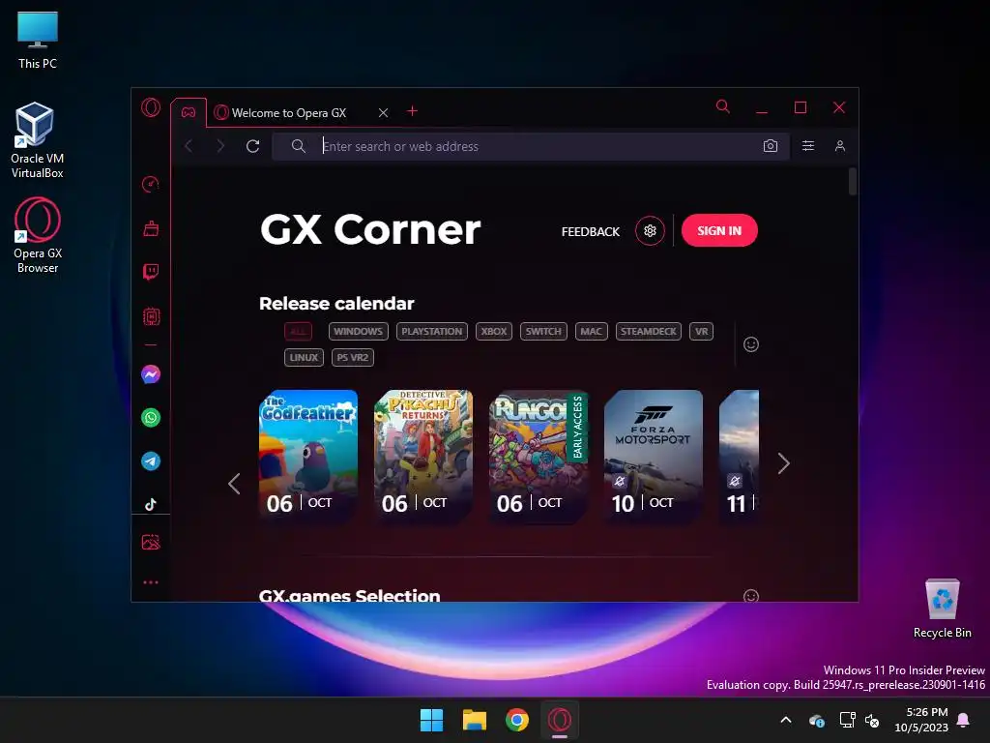Select the ALL platform filter

click(x=298, y=331)
